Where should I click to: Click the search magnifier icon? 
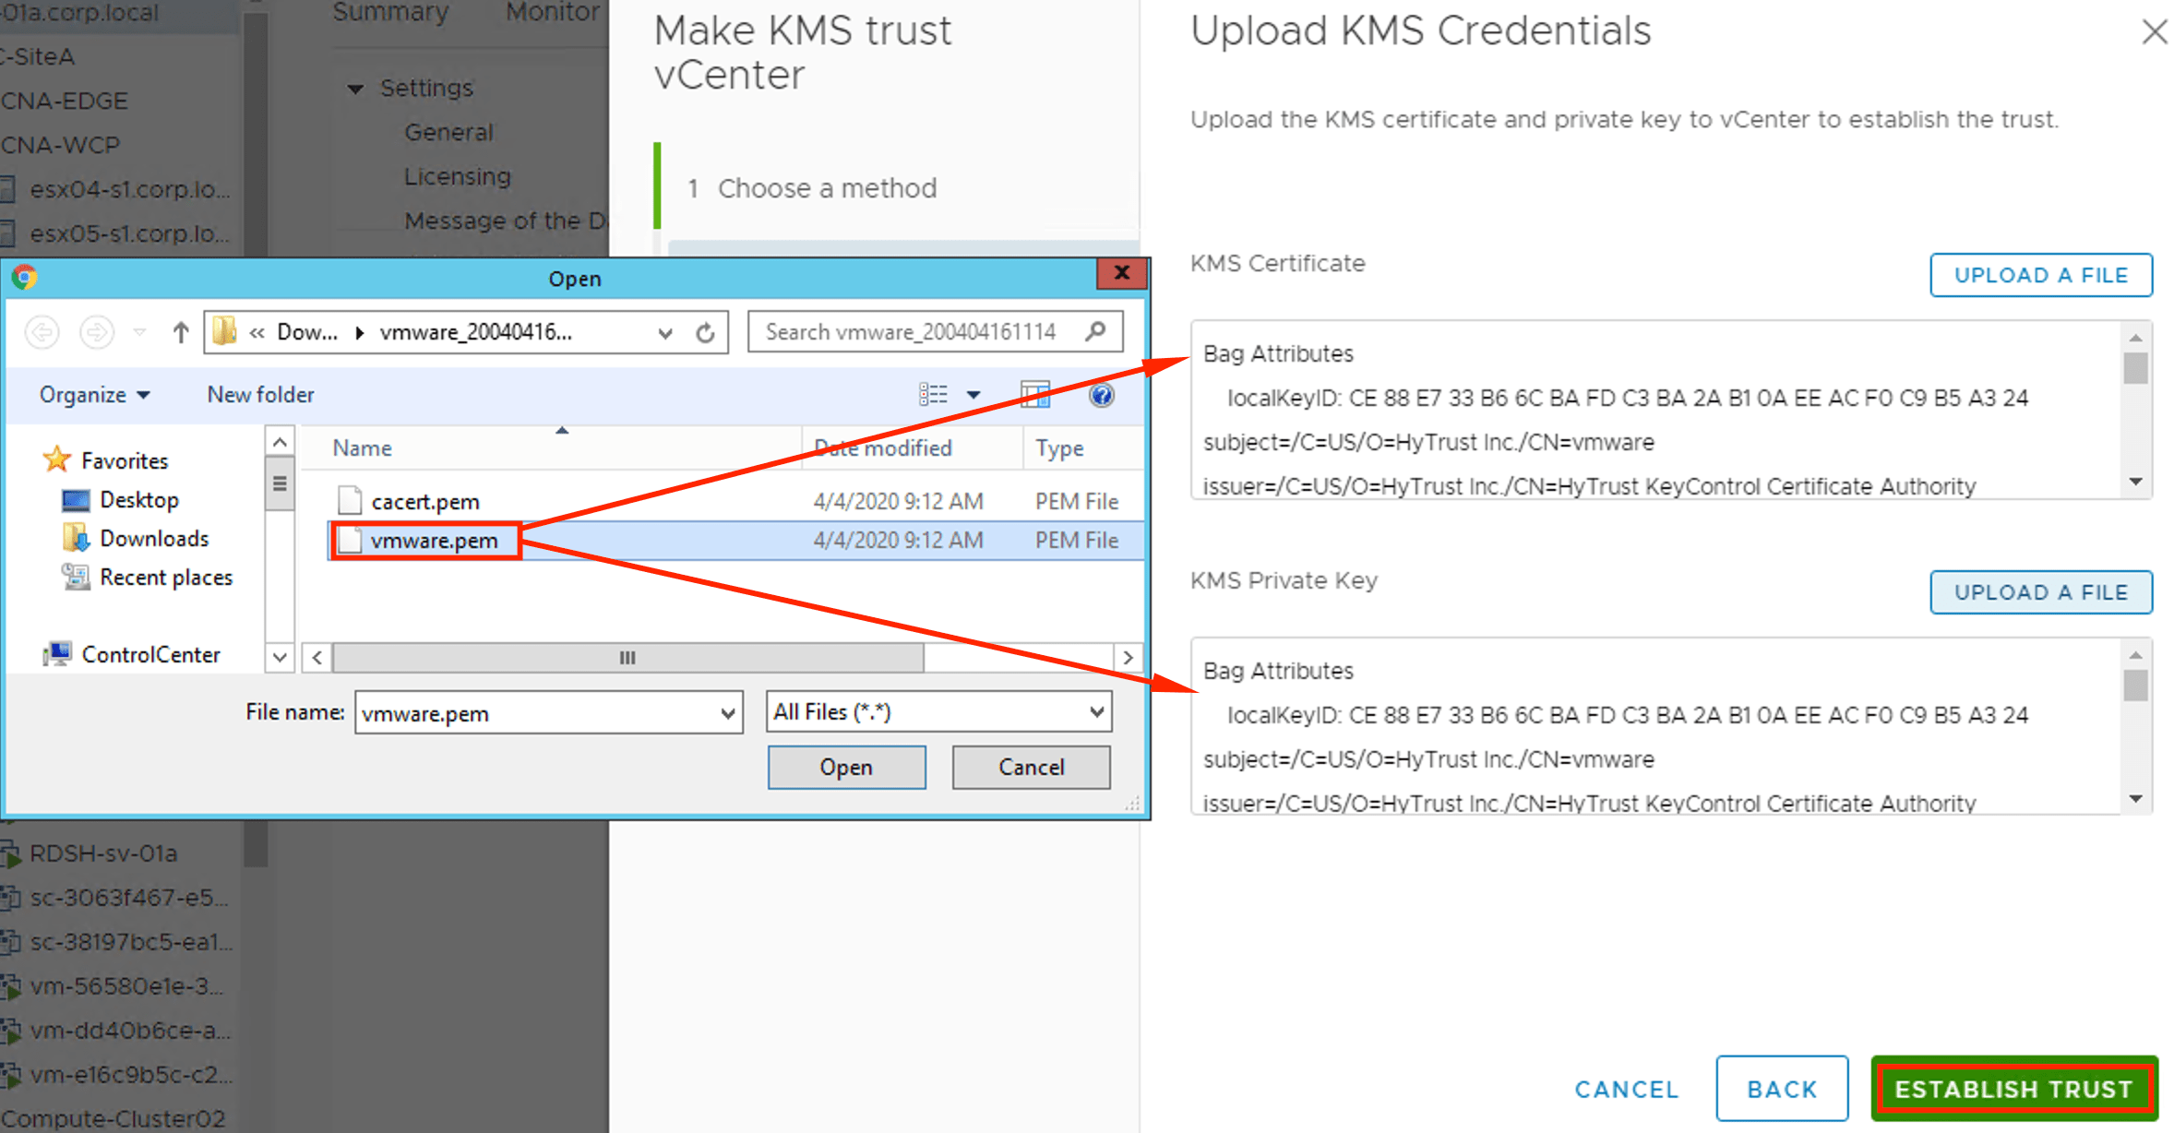coord(1095,331)
